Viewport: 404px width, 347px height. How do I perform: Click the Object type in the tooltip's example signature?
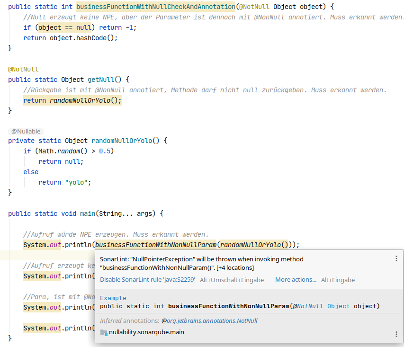coord(338,306)
